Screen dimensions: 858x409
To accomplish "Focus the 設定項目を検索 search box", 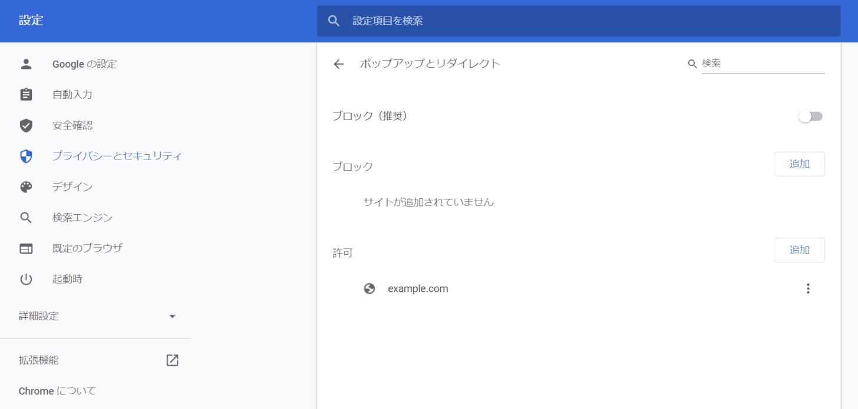I will point(579,21).
